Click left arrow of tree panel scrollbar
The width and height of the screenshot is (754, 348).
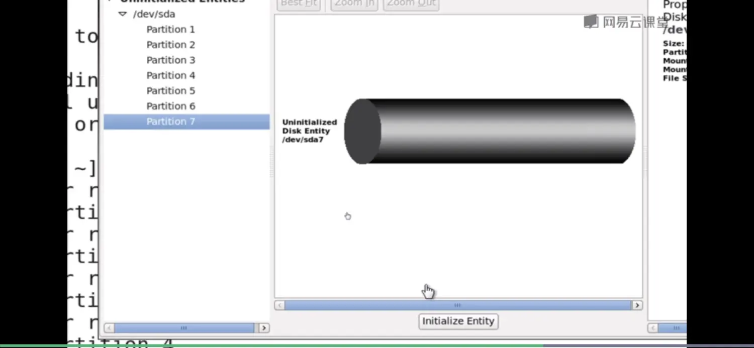pyautogui.click(x=110, y=328)
